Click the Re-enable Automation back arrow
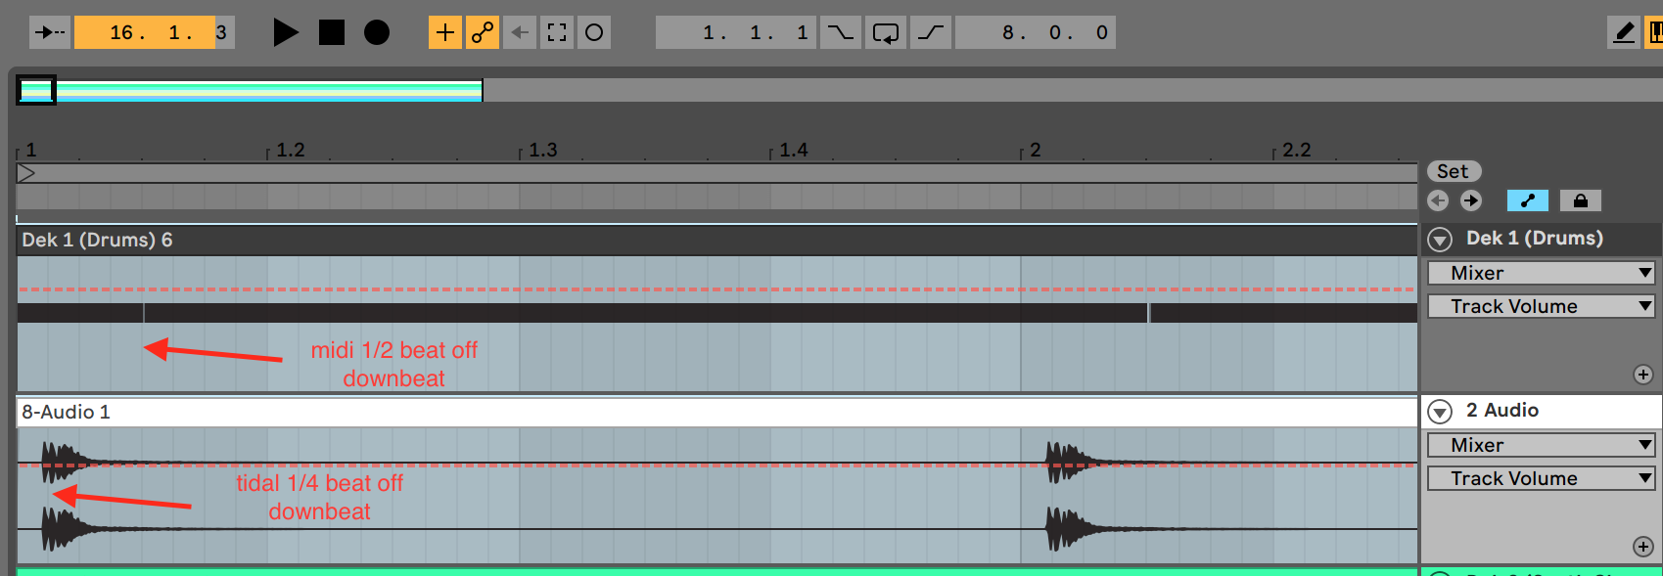The height and width of the screenshot is (576, 1663). (x=520, y=32)
